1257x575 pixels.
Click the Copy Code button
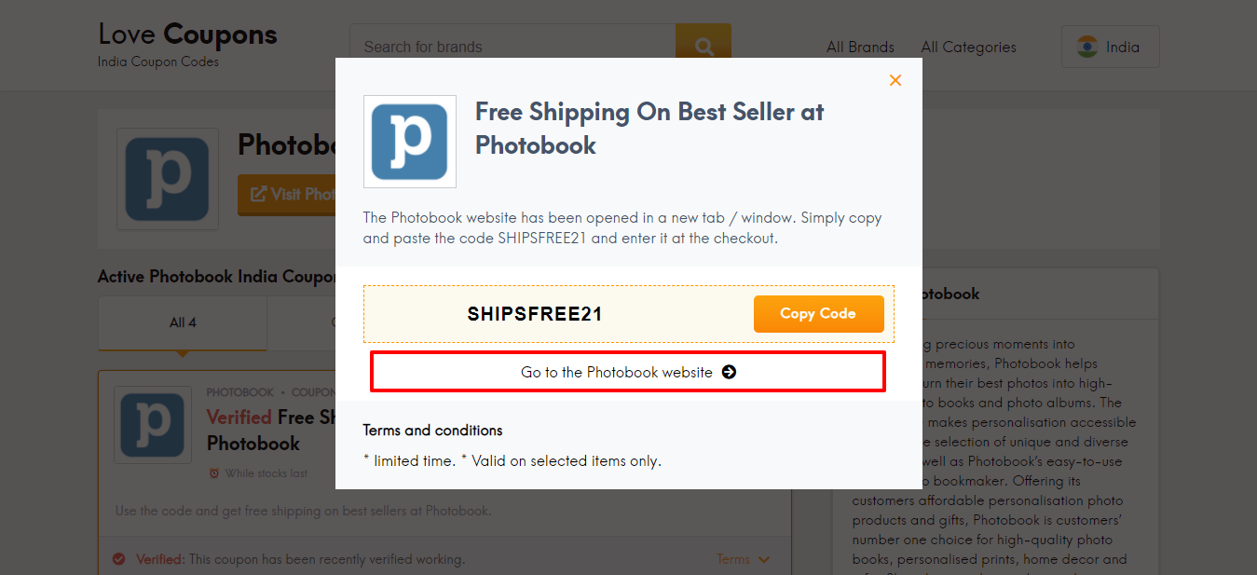pos(818,314)
